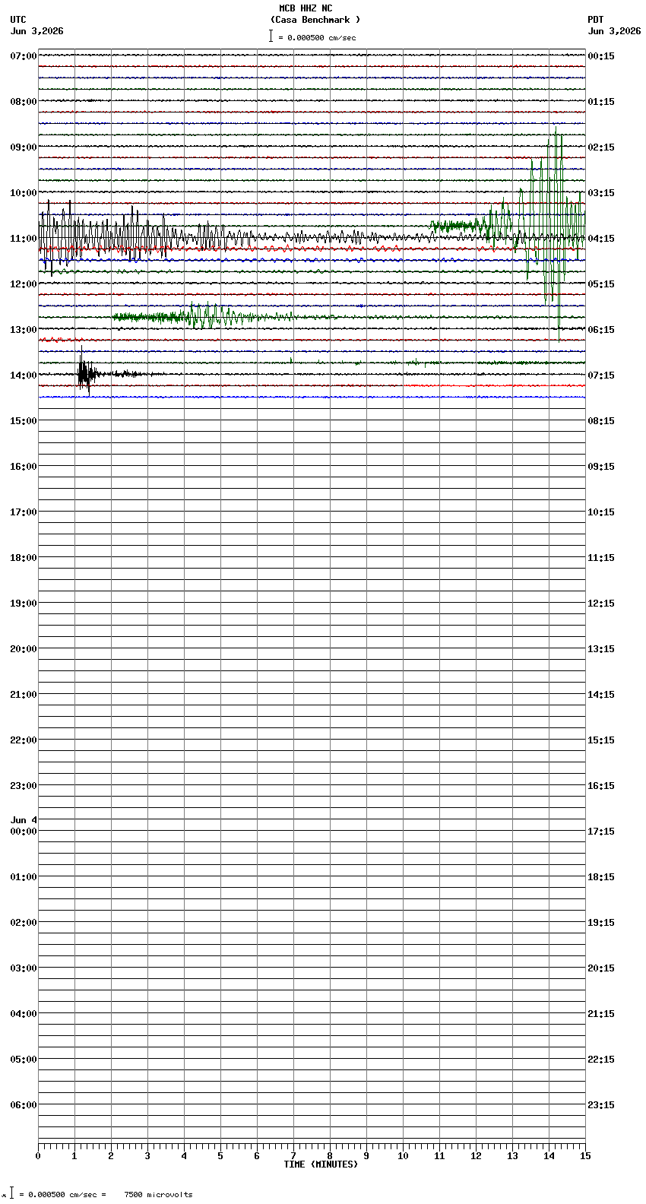Screen dimensions: 646x1204
Task: Click the '11:00' UTC time label
Action: (x=24, y=239)
